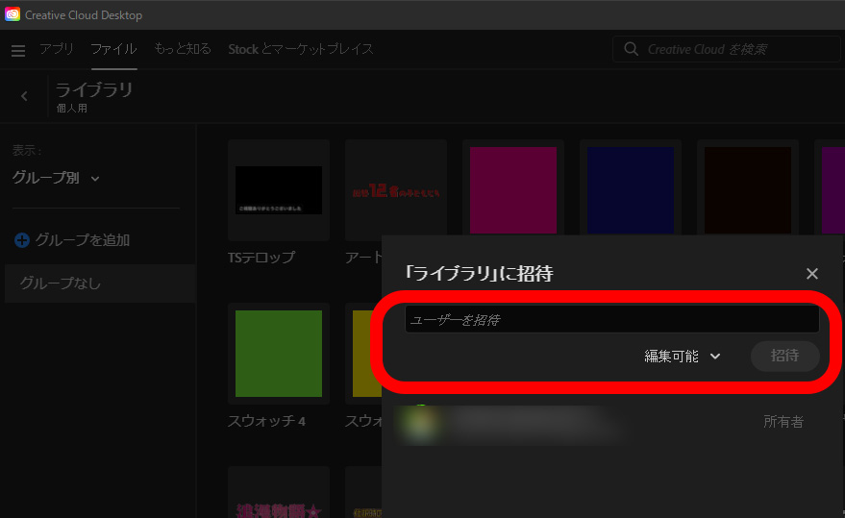This screenshot has height=518, width=845.
Task: Open the 編集可能 permission dropdown
Action: (683, 356)
